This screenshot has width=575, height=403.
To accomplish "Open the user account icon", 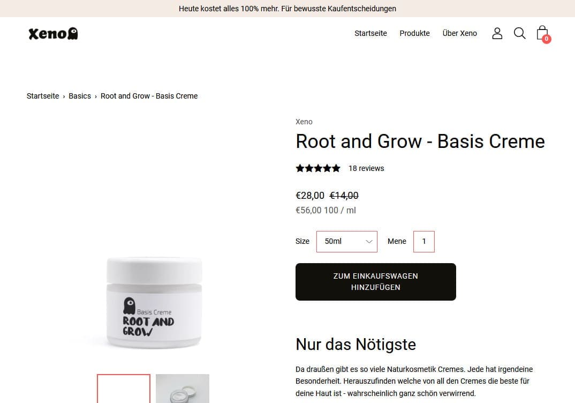I will point(497,33).
